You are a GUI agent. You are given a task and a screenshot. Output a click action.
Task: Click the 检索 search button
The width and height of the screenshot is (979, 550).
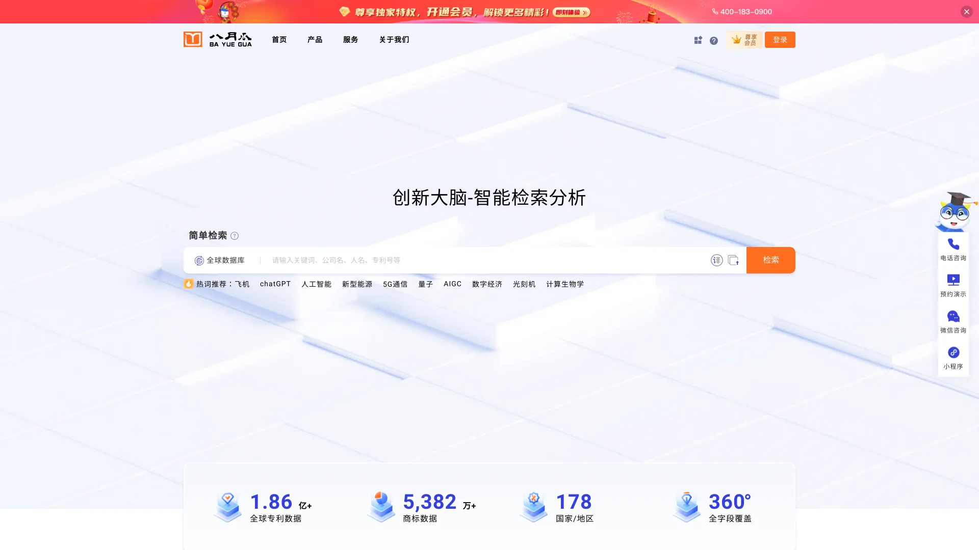(x=770, y=260)
